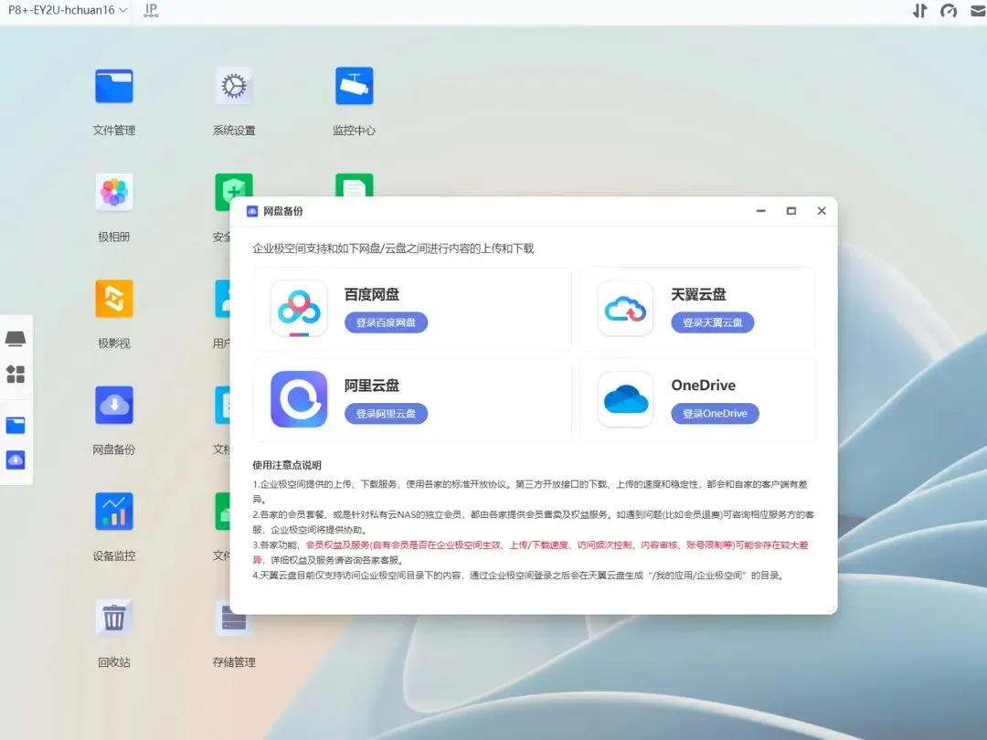Image resolution: width=987 pixels, height=740 pixels.
Task: Click the 天翼云盘 cloud logo
Action: pos(625,309)
